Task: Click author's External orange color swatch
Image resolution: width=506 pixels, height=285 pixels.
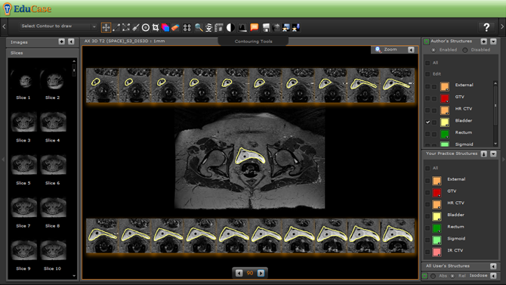Action: [445, 86]
